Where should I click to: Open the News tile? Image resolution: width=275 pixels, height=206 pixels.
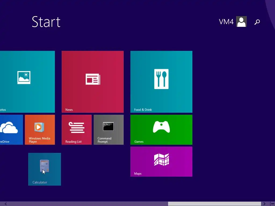[93, 82]
